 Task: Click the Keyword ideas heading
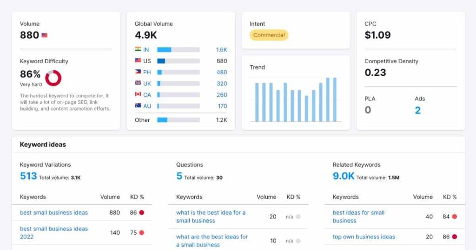click(x=43, y=145)
